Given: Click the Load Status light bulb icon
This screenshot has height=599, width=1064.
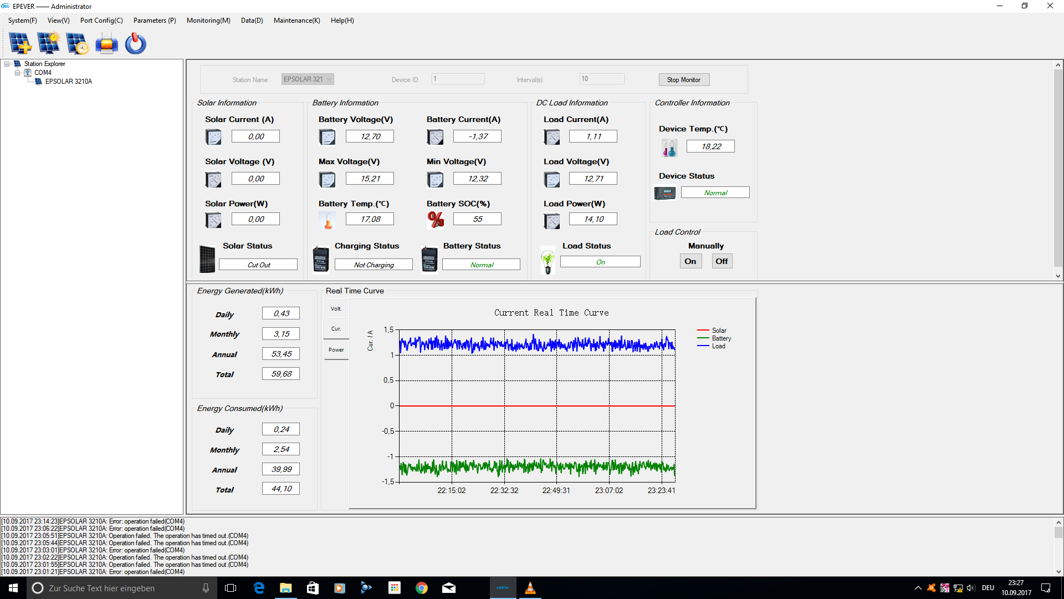Looking at the screenshot, I should pos(548,261).
